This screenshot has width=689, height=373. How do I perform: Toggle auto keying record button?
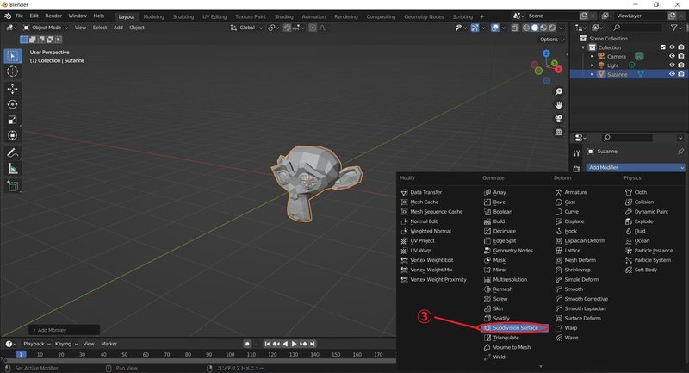click(x=247, y=344)
